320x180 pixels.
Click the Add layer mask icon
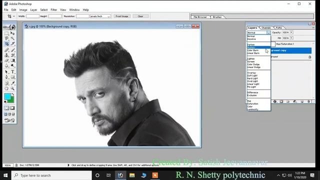281,101
